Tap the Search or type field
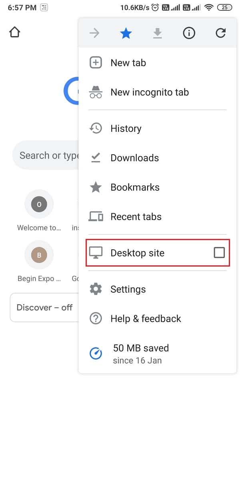240x481 pixels. point(48,155)
